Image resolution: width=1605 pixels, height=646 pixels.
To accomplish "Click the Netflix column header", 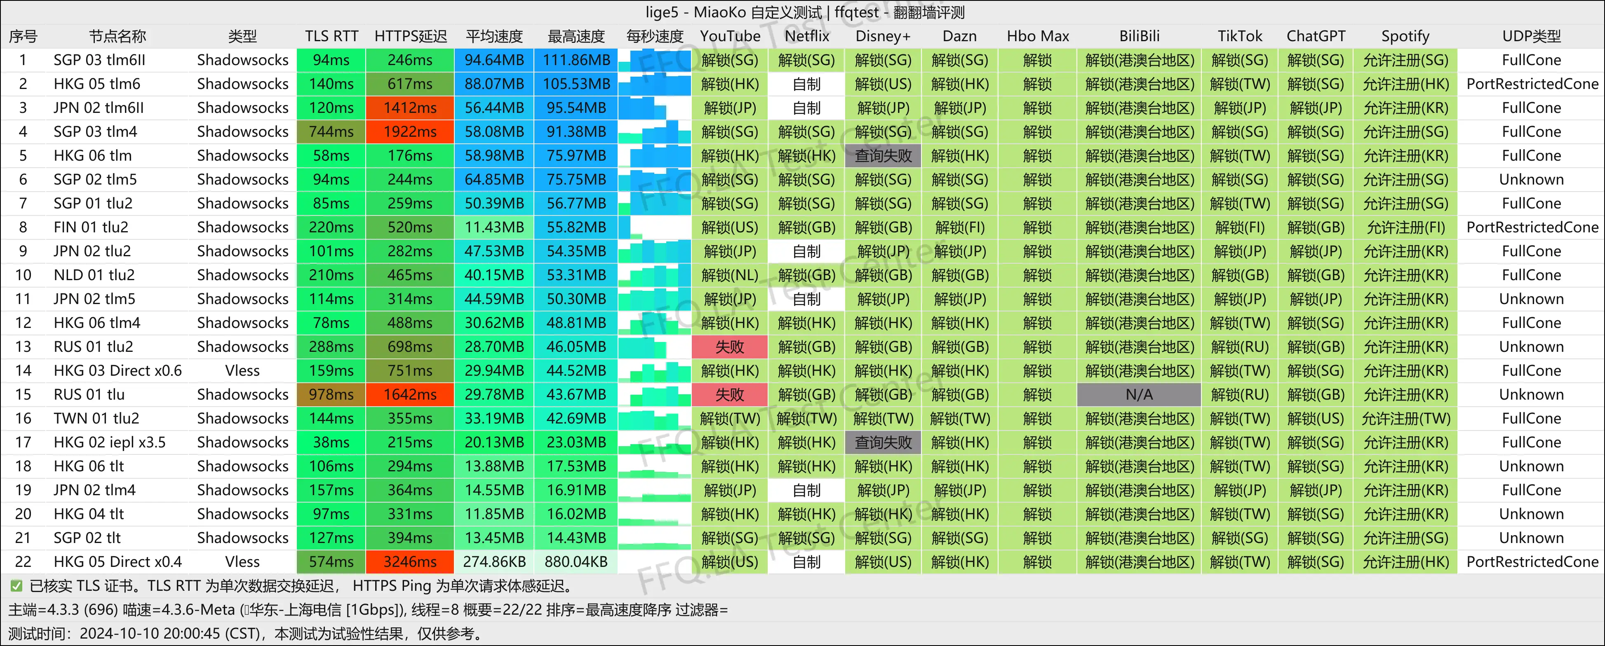I will click(806, 36).
